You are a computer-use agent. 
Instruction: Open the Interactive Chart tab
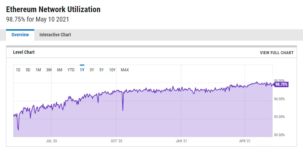pos(55,35)
